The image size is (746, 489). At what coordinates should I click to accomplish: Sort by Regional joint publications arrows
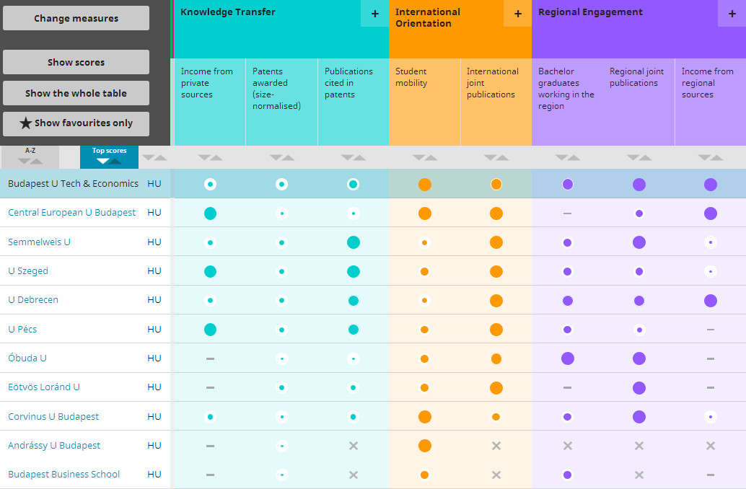[639, 157]
